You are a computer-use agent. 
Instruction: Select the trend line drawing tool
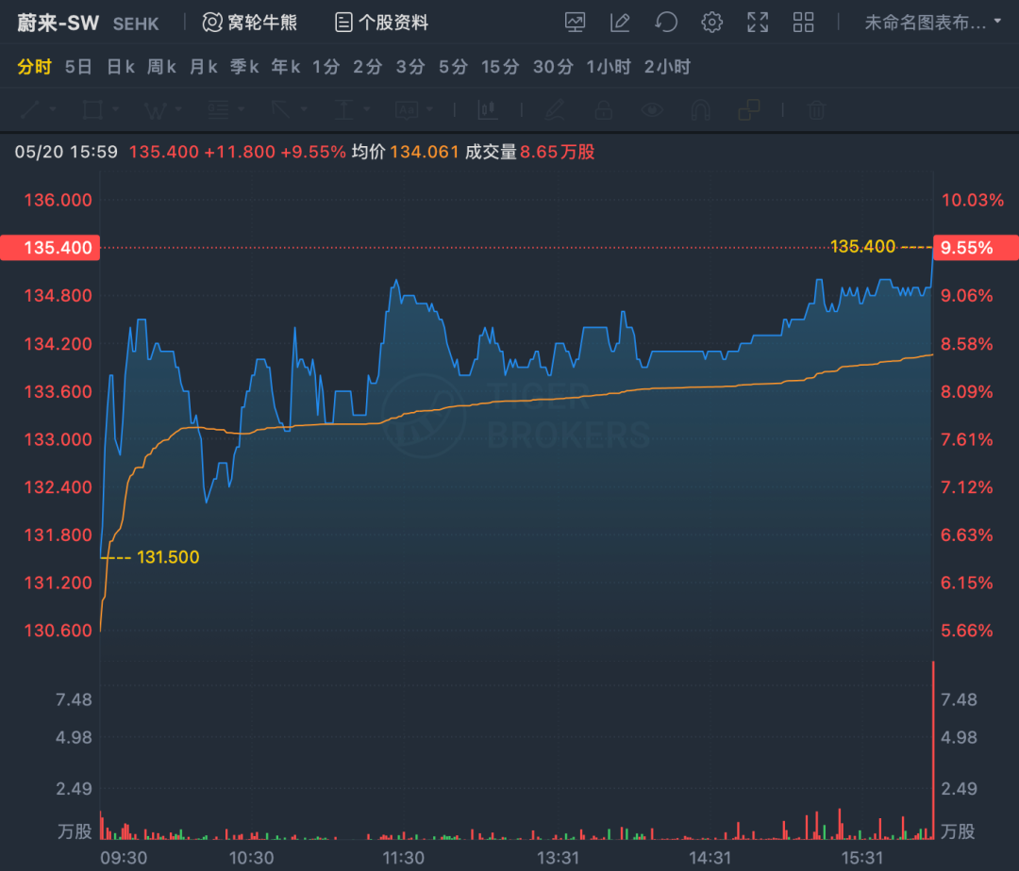pos(30,109)
